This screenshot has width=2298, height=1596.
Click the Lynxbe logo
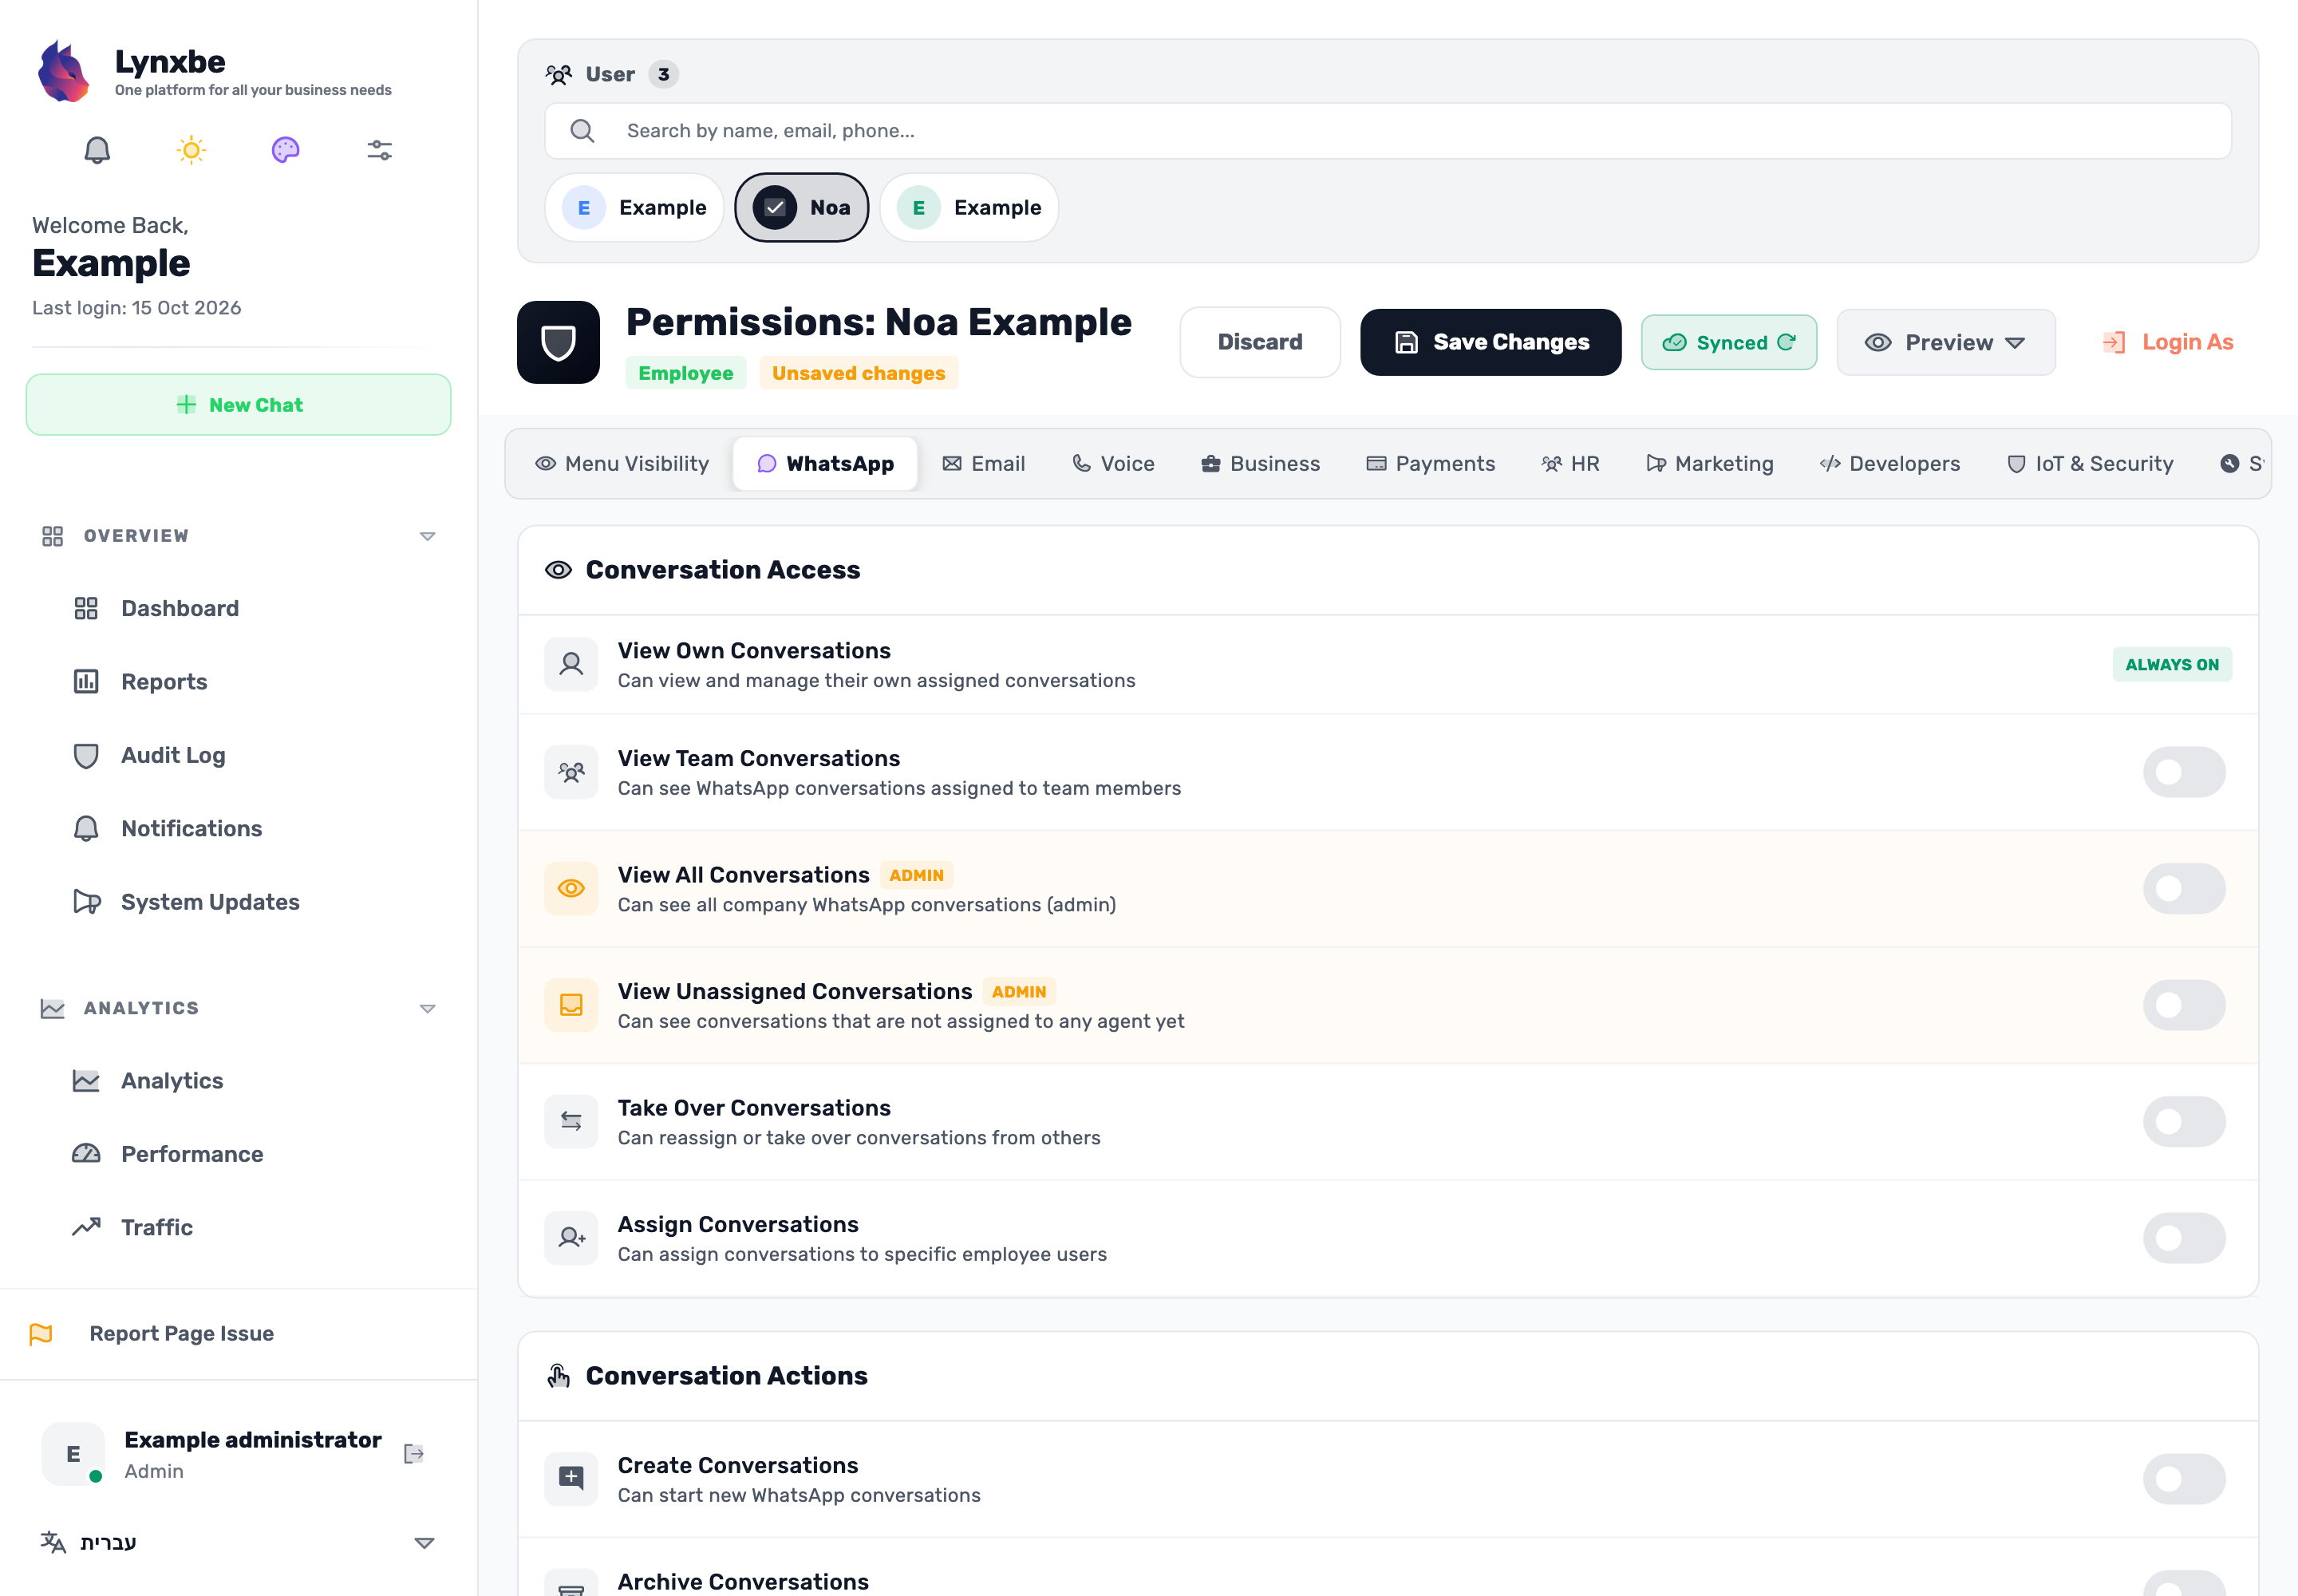(x=63, y=72)
